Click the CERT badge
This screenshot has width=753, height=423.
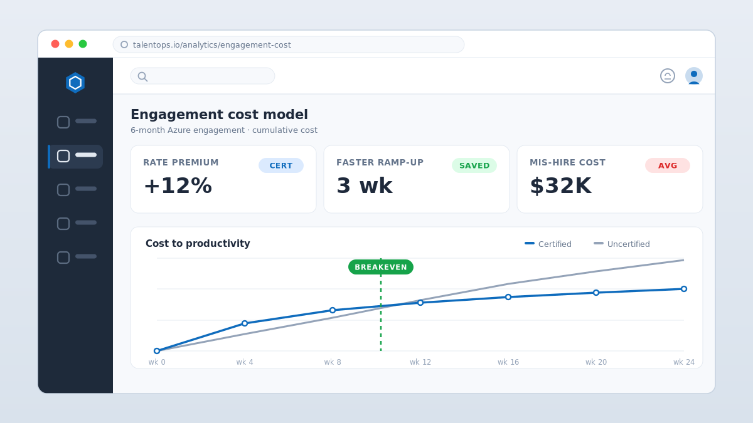pyautogui.click(x=281, y=165)
